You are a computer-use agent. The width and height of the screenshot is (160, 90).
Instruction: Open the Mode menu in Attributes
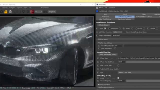point(101,8)
